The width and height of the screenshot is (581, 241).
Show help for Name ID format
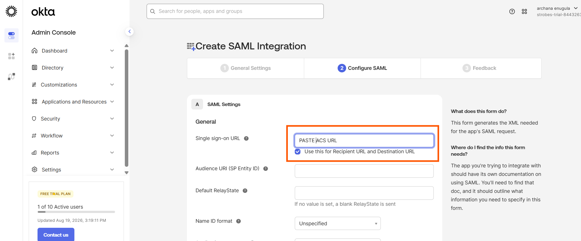pyautogui.click(x=239, y=221)
